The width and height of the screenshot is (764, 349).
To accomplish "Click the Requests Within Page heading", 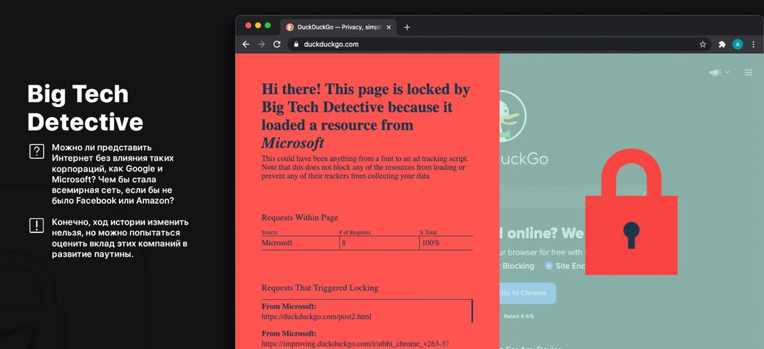I will point(300,218).
